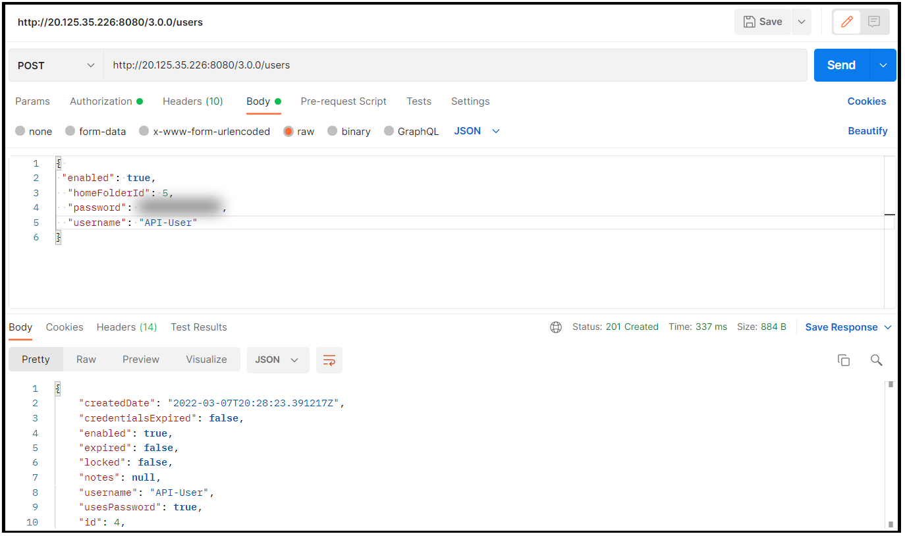
Task: Open the Headers (14) response tab
Action: tap(126, 327)
